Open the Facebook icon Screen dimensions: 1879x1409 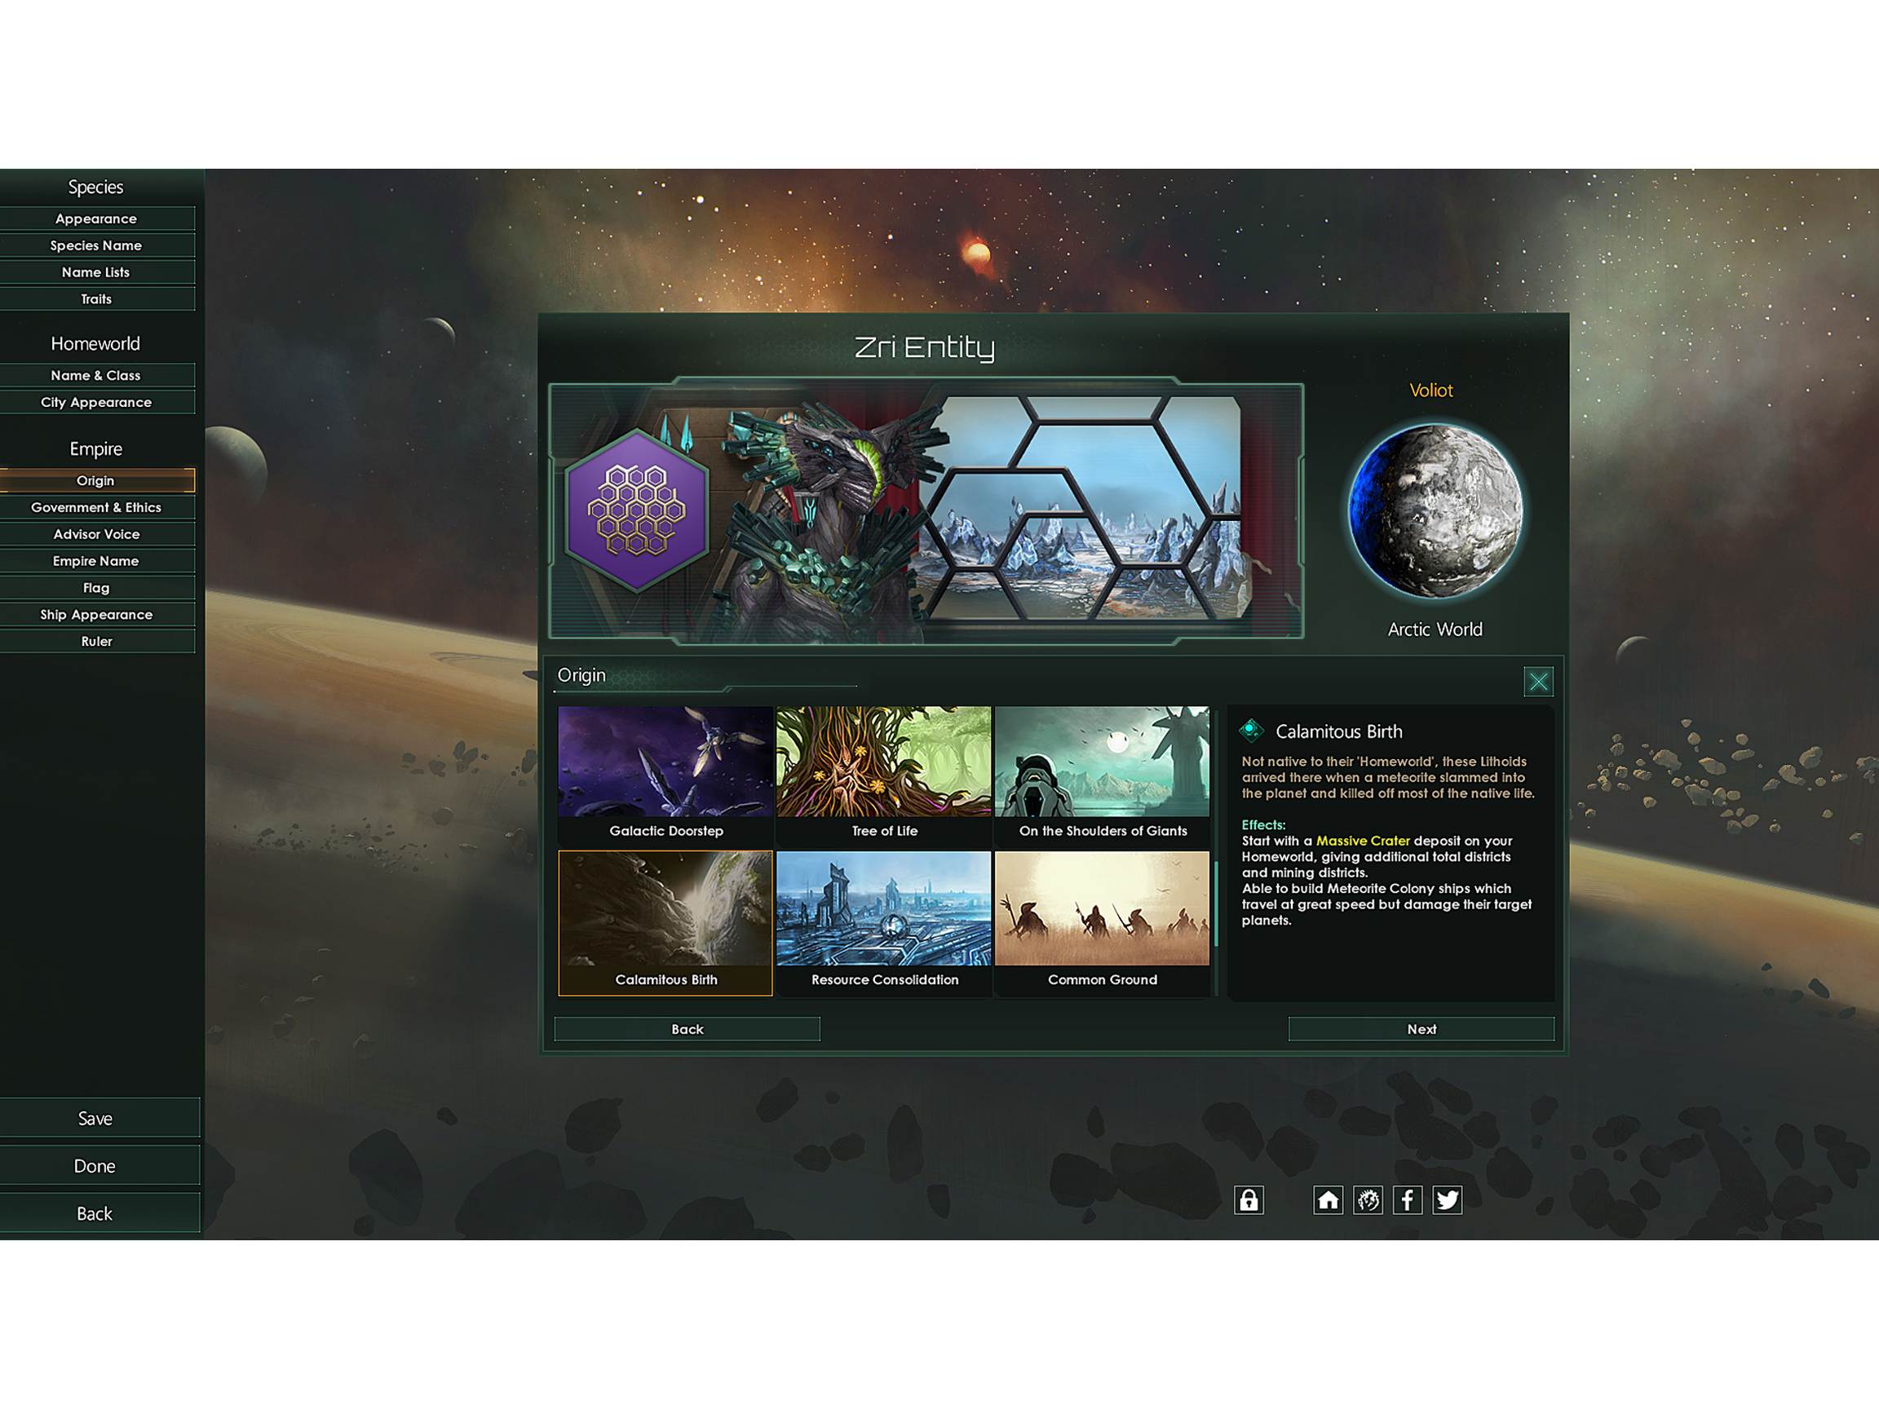point(1407,1200)
